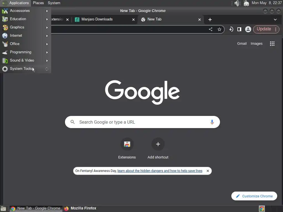Dismiss the Fentanyl Awareness Day notice
Viewport: 283px width, 212px height.
(208, 171)
